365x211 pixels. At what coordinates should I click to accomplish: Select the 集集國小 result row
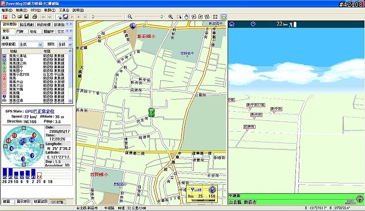pos(35,71)
